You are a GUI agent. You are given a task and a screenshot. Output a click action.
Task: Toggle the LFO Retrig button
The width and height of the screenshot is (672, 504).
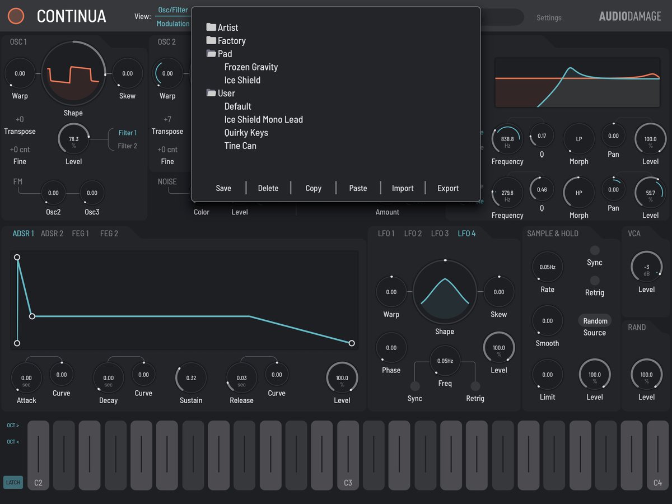(475, 386)
